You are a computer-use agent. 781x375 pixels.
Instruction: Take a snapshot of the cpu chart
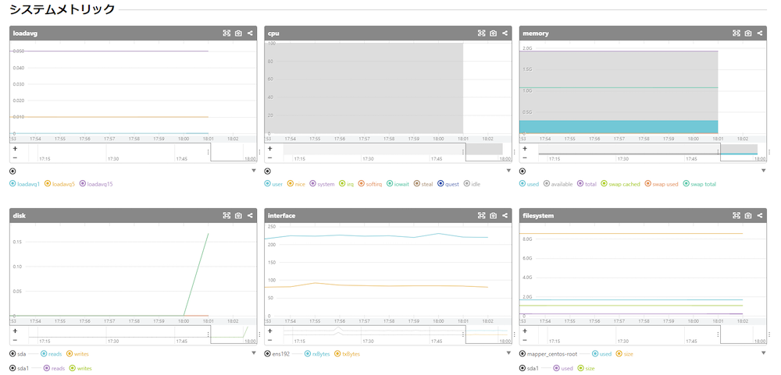click(493, 34)
